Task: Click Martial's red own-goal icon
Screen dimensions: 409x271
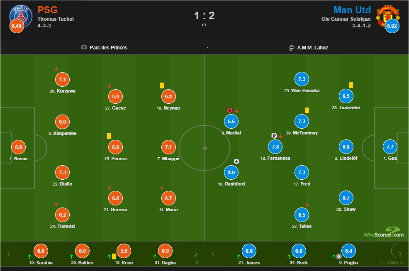Action: click(230, 110)
